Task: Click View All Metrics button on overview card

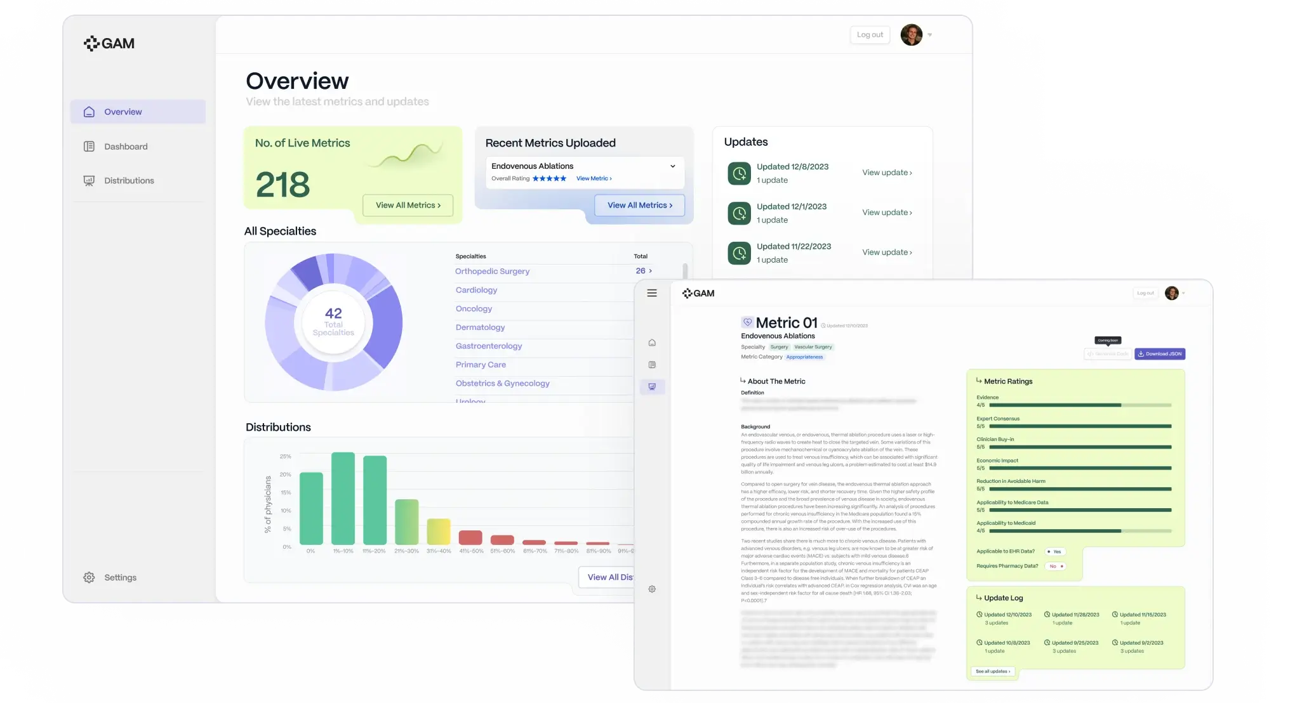Action: 408,205
